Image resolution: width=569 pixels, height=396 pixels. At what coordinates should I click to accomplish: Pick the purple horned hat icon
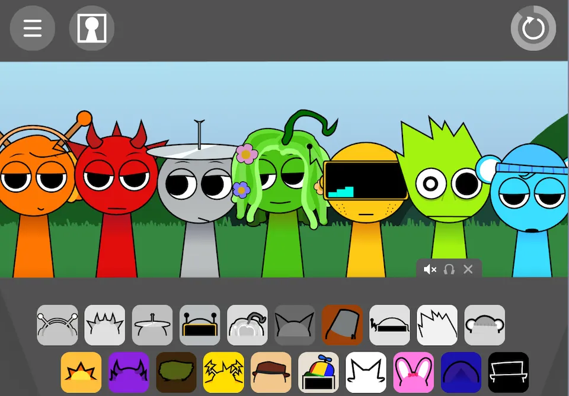click(129, 372)
